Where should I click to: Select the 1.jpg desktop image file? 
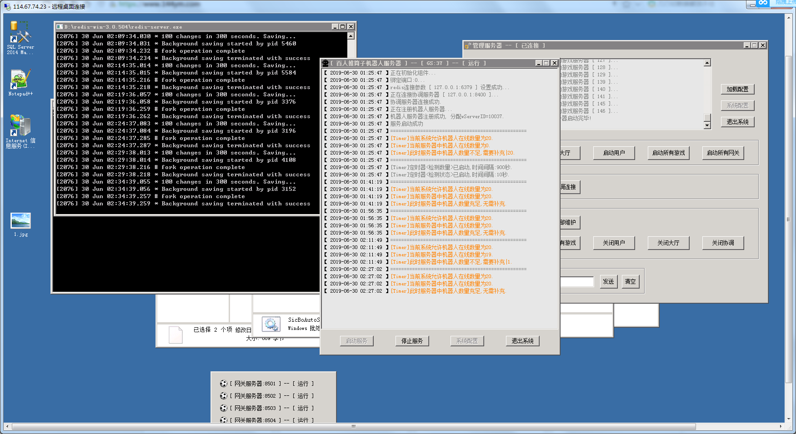point(20,221)
